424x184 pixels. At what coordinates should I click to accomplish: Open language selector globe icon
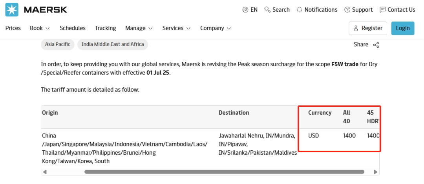point(245,10)
